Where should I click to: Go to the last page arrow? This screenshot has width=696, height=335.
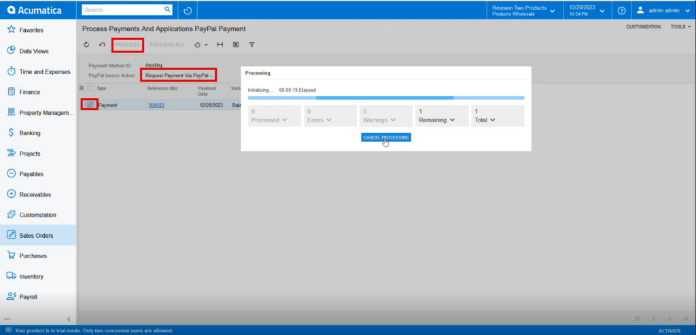click(686, 319)
